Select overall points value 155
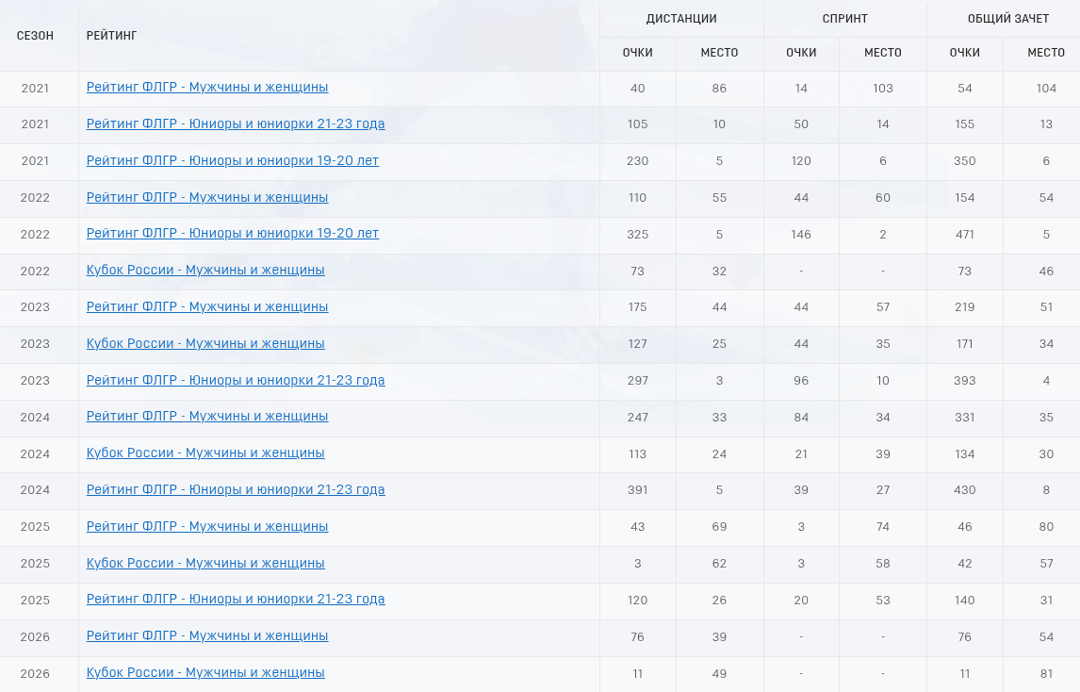Image resolution: width=1080 pixels, height=692 pixels. 964,124
